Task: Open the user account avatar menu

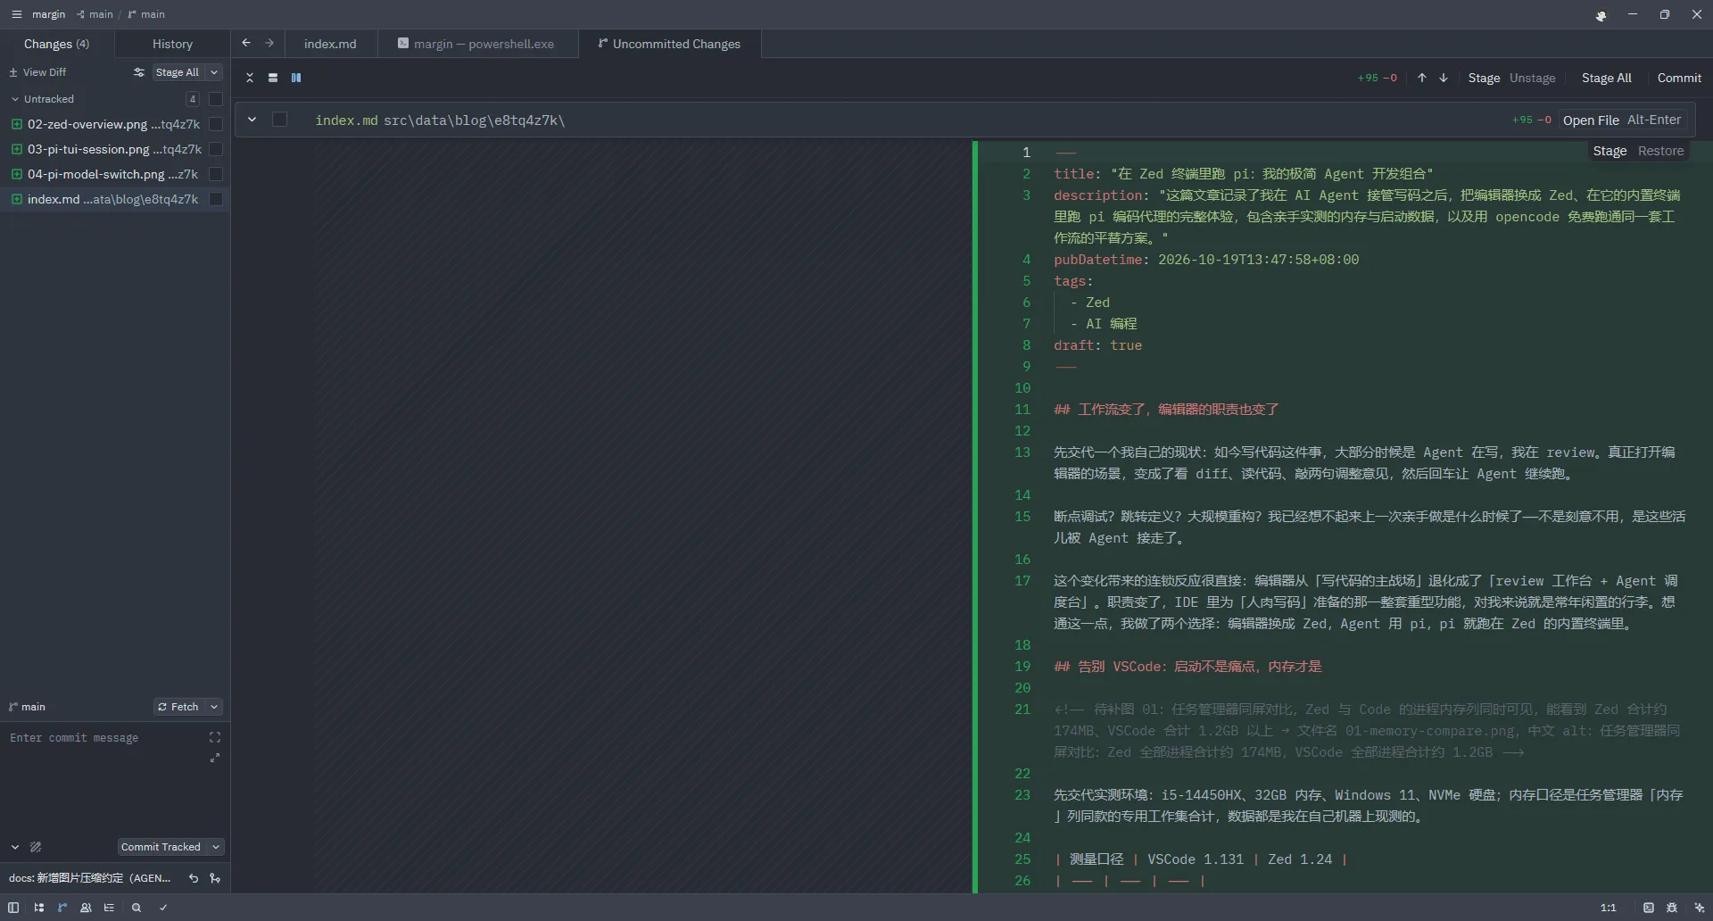Action: tap(1601, 15)
